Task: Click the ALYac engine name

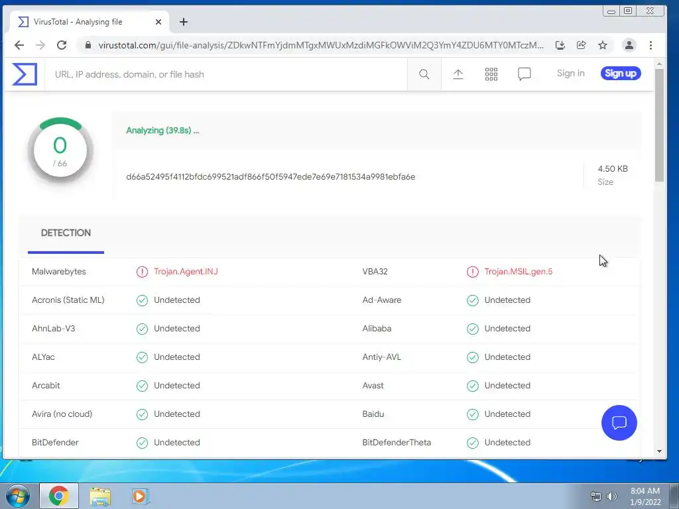Action: coord(43,357)
